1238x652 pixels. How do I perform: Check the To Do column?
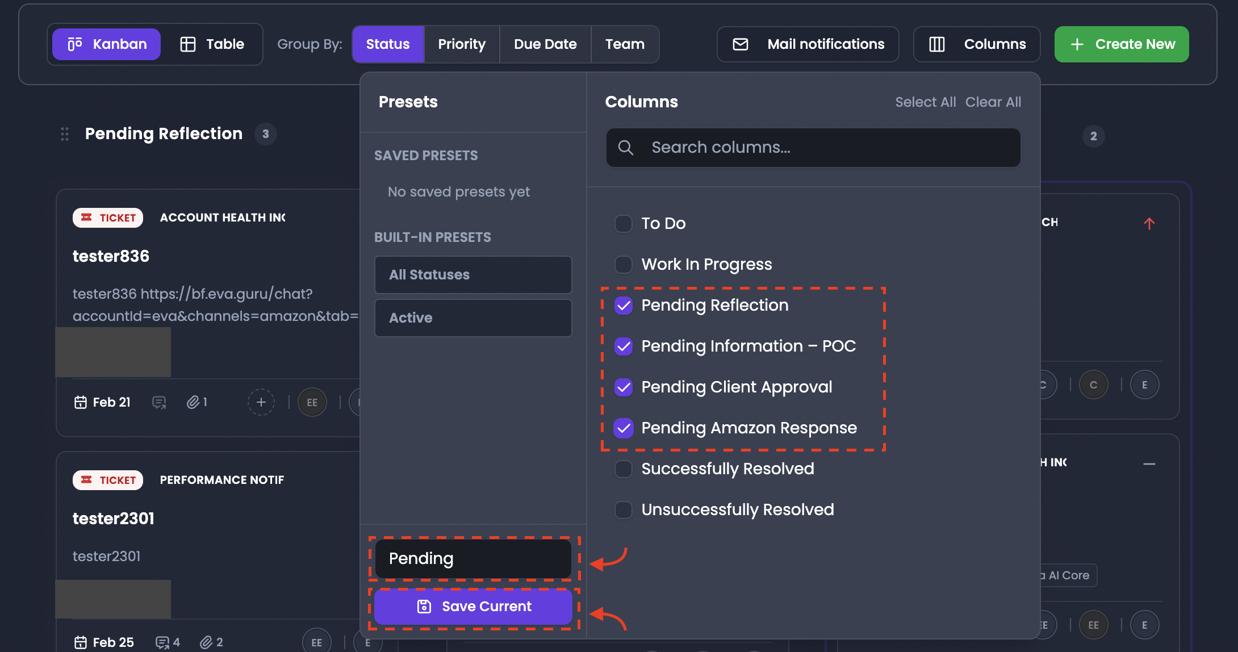(624, 224)
